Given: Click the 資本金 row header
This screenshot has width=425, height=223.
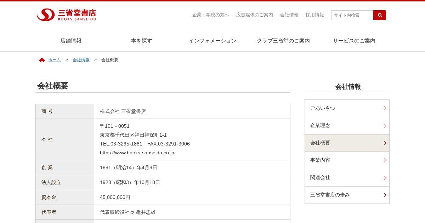Looking at the screenshot, I should pyautogui.click(x=65, y=197).
